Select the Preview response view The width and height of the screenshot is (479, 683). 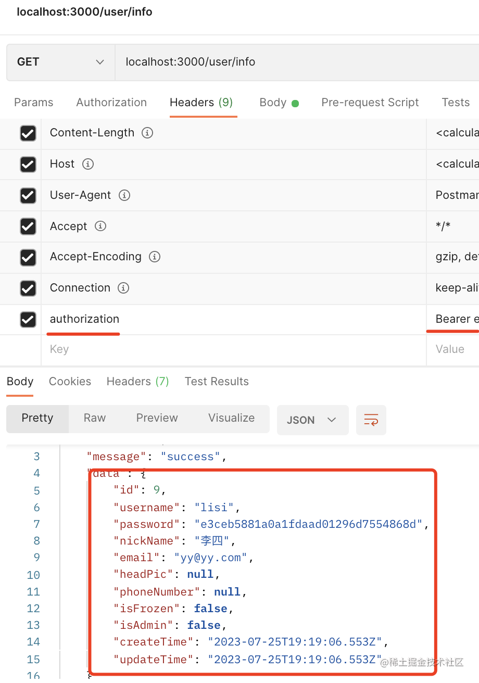[157, 418]
